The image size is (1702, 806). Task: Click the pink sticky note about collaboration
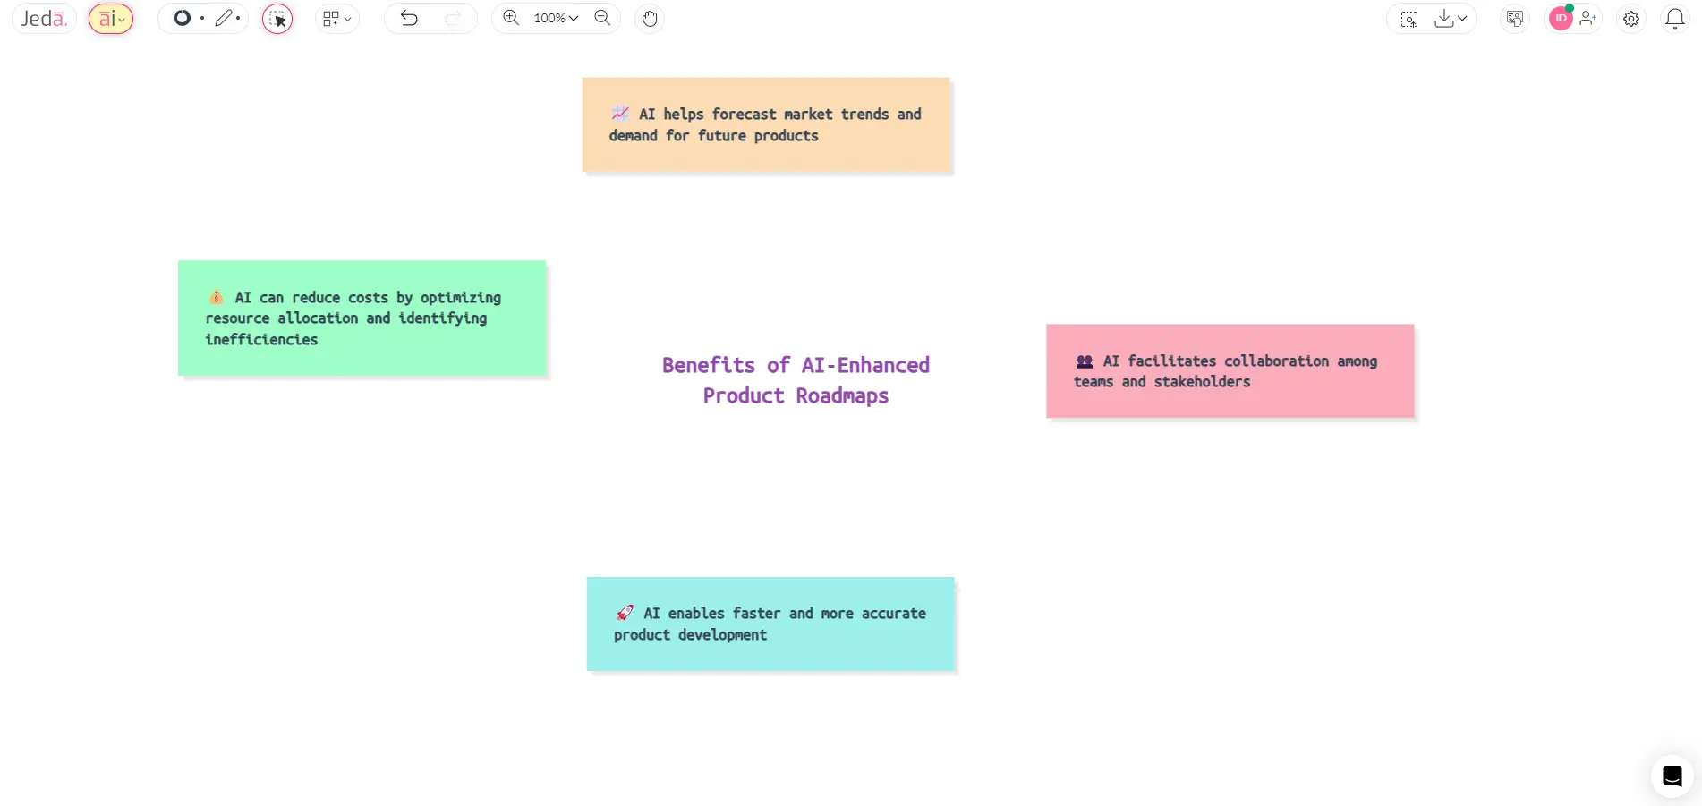tap(1229, 370)
